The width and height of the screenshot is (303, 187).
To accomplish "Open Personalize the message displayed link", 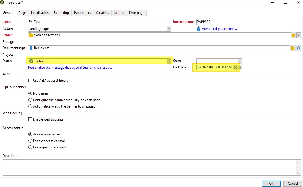I will pyautogui.click(x=70, y=68).
